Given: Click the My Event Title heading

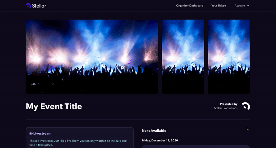Looking at the screenshot, I should pyautogui.click(x=54, y=106).
